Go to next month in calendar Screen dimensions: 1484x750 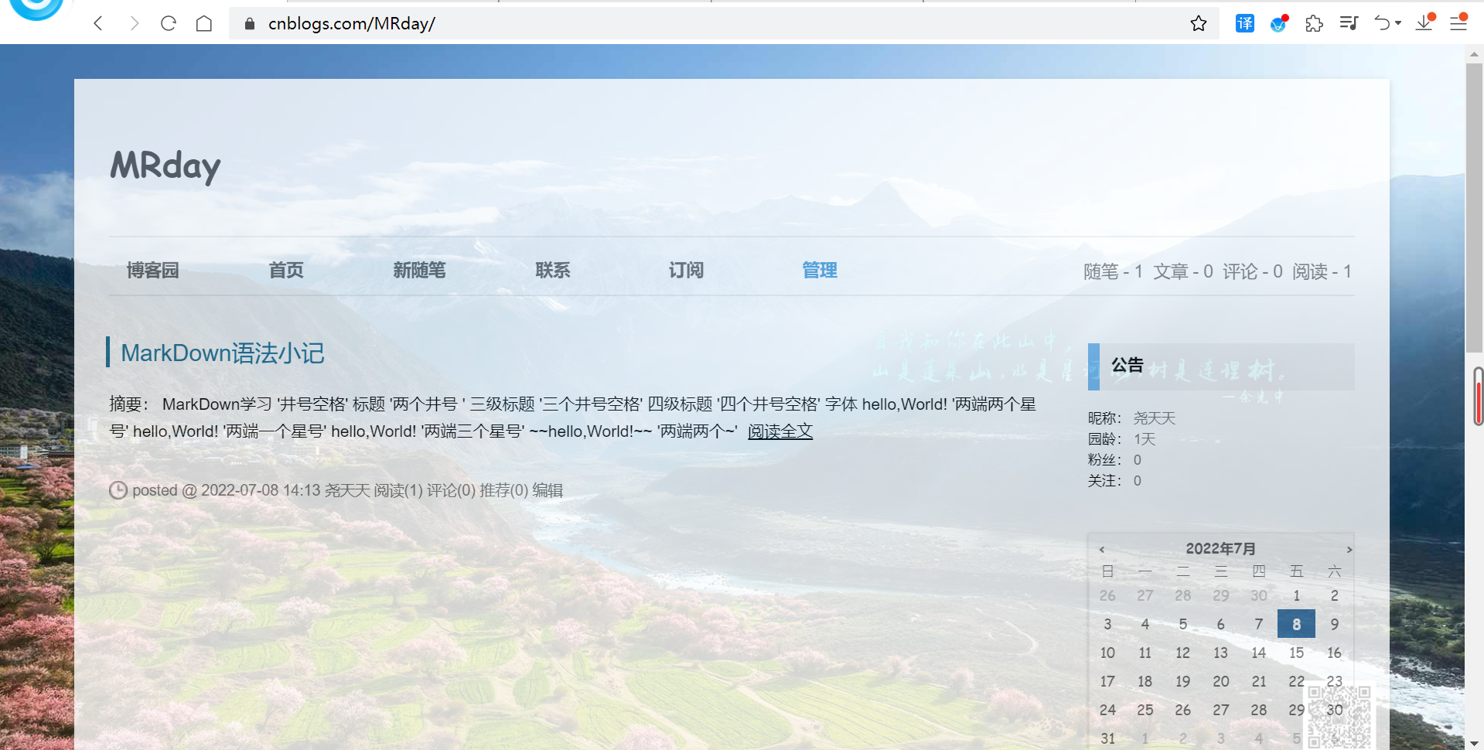1349,550
